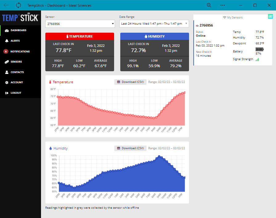Select Contacts in the sidebar
The width and height of the screenshot is (276, 218).
point(17,72)
